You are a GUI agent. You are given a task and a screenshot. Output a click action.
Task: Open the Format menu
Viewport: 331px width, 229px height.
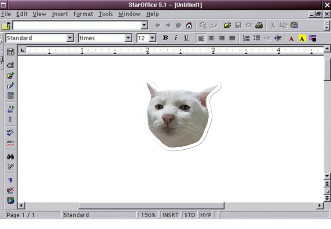point(83,14)
